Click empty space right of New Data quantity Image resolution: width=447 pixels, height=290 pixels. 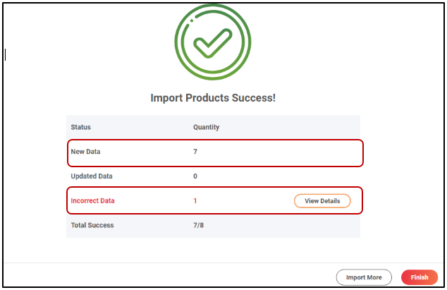[x=282, y=152]
